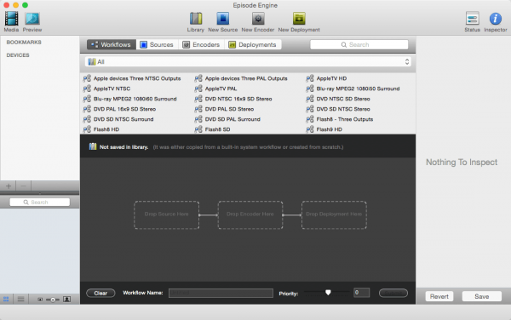511x320 pixels.
Task: Show the Status window icon
Action: coord(472,19)
